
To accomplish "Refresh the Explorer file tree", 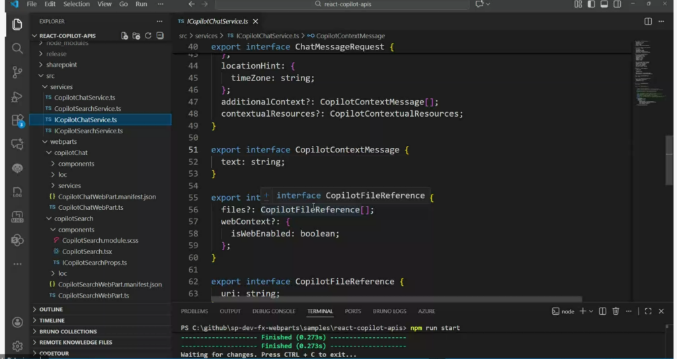I will coord(148,36).
